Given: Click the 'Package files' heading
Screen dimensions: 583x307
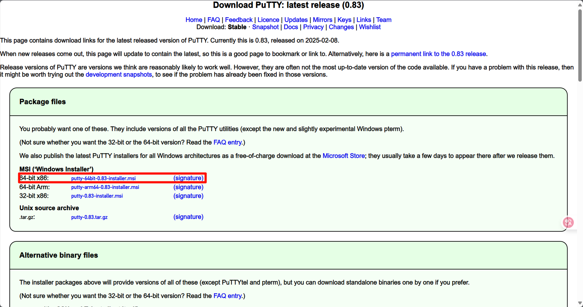Looking at the screenshot, I should [x=43, y=102].
